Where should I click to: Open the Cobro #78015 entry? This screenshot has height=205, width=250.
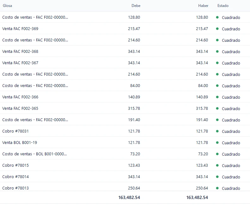coord(15,165)
